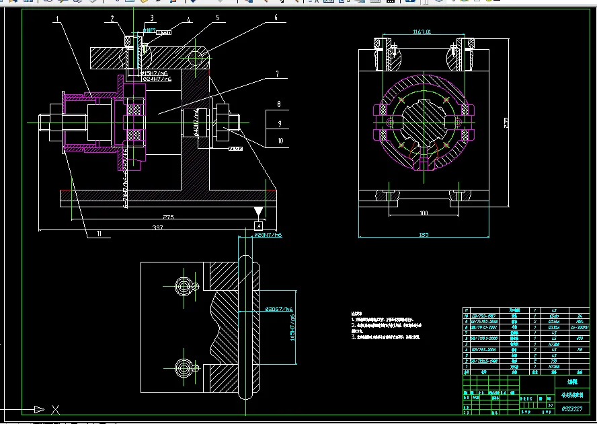
Task: Click the UCS X-axis label
Action: click(56, 410)
